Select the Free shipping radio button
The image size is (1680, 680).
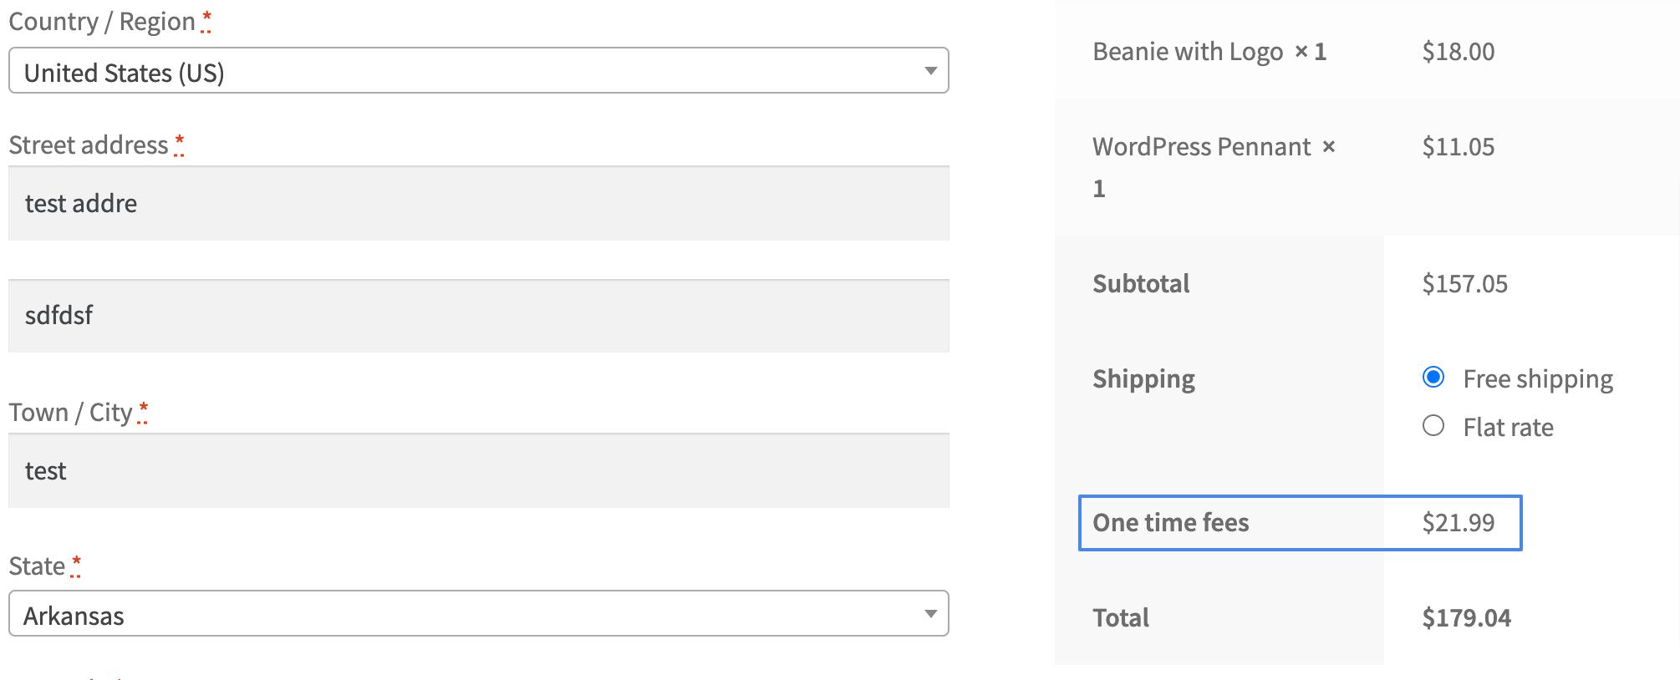coord(1433,378)
